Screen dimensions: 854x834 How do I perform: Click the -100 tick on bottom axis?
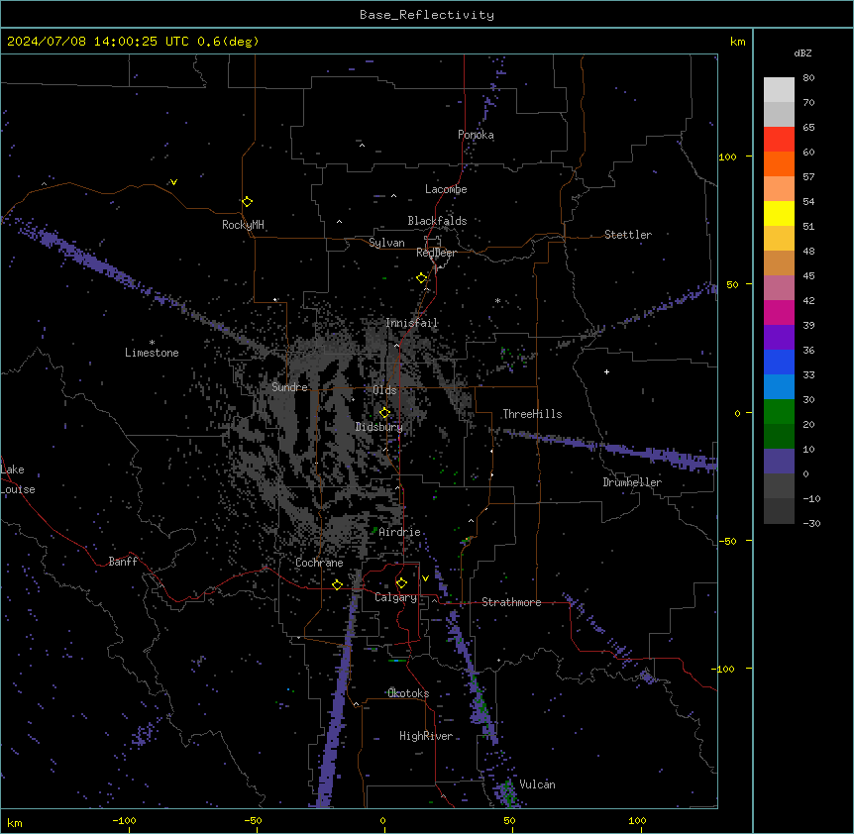124,821
